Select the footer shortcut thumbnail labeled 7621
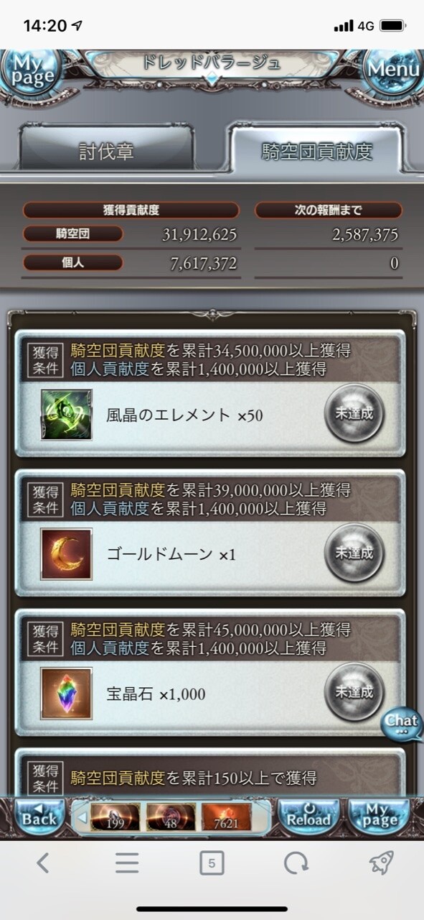Image resolution: width=424 pixels, height=920 pixels. coord(226,816)
